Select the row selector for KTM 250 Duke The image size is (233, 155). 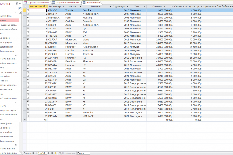[x=25, y=113]
